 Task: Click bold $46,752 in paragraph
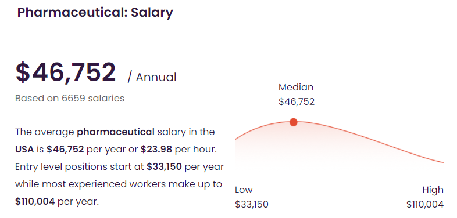(x=65, y=150)
